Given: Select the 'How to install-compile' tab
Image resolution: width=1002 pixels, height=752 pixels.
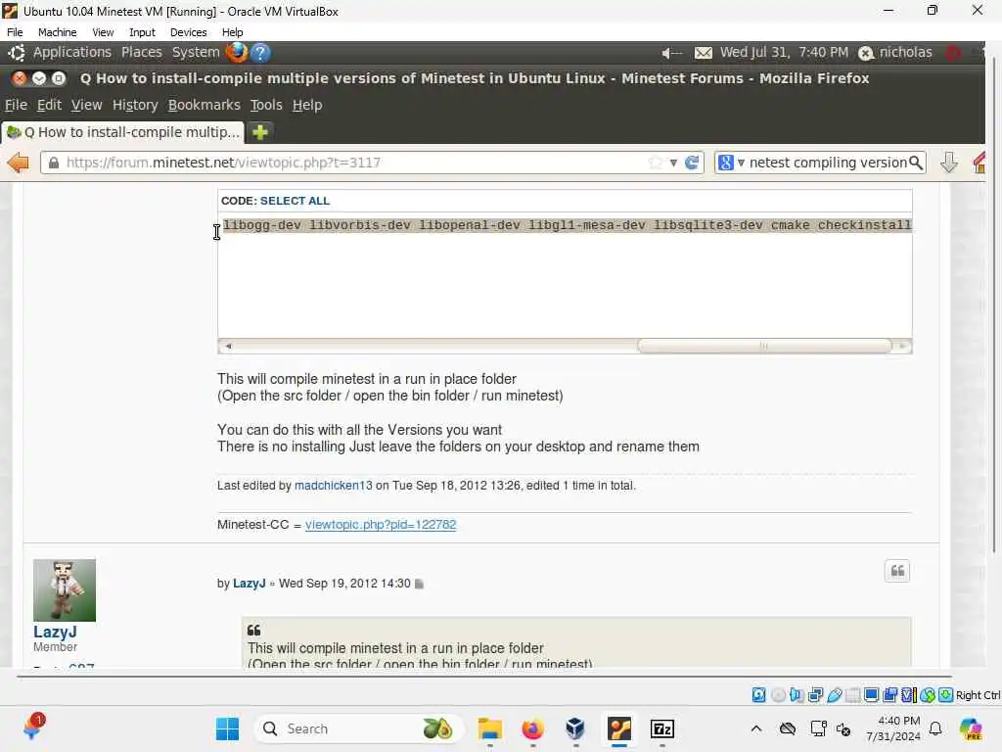Looking at the screenshot, I should point(122,132).
